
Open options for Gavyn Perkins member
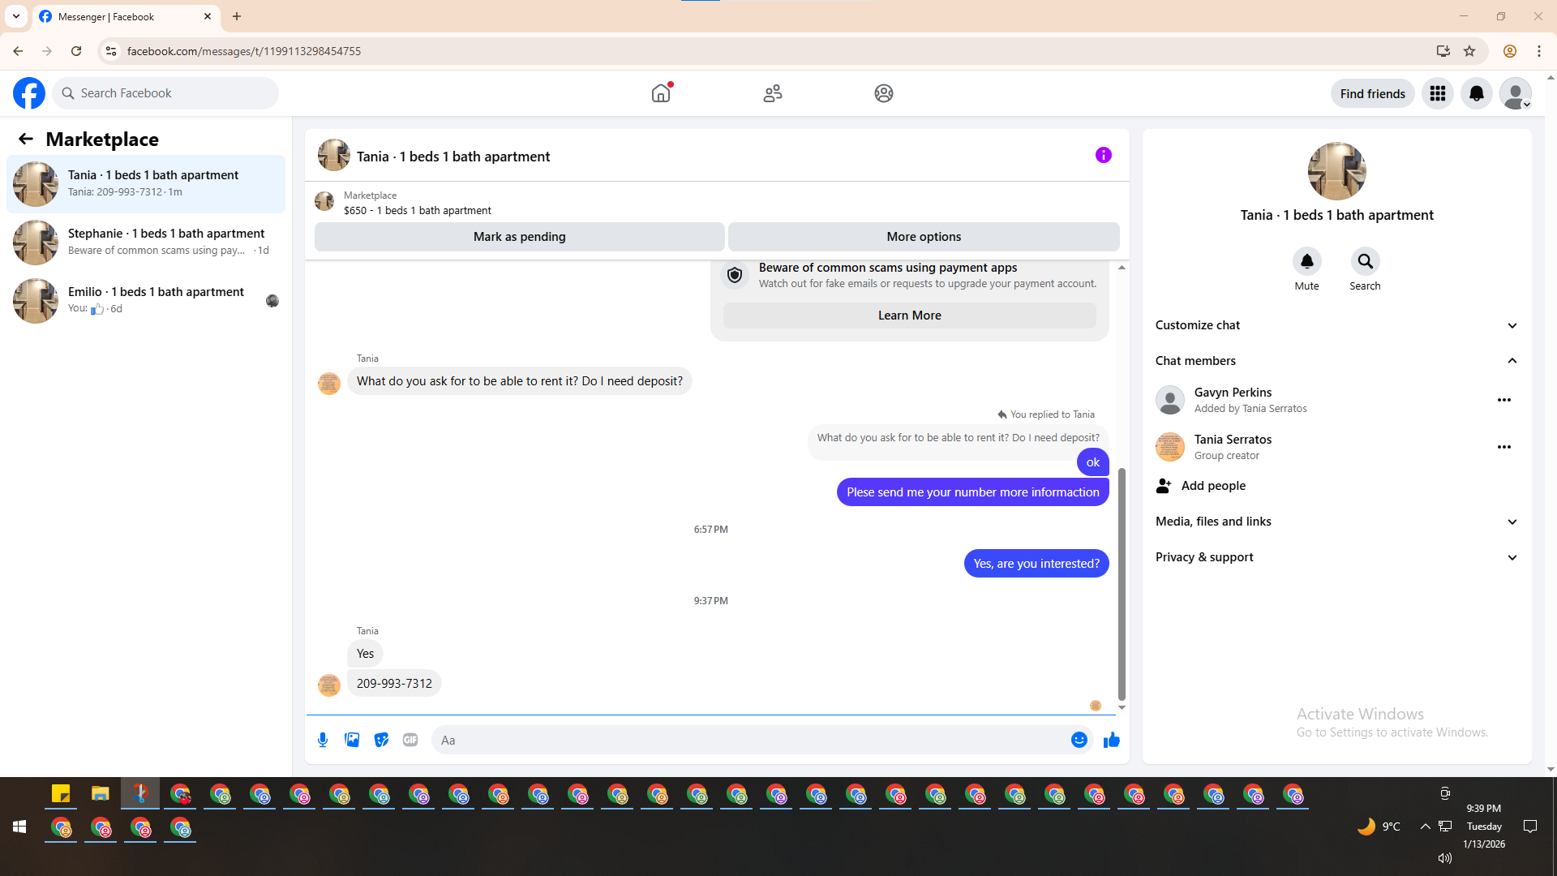coord(1503,400)
